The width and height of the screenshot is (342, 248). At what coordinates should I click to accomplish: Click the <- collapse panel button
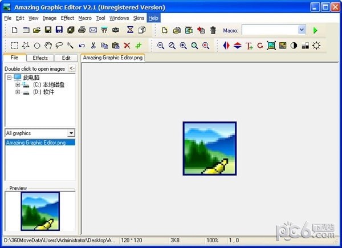[72, 68]
